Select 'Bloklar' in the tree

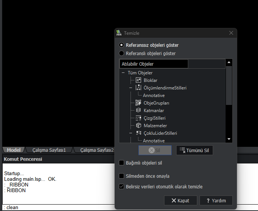point(150,80)
